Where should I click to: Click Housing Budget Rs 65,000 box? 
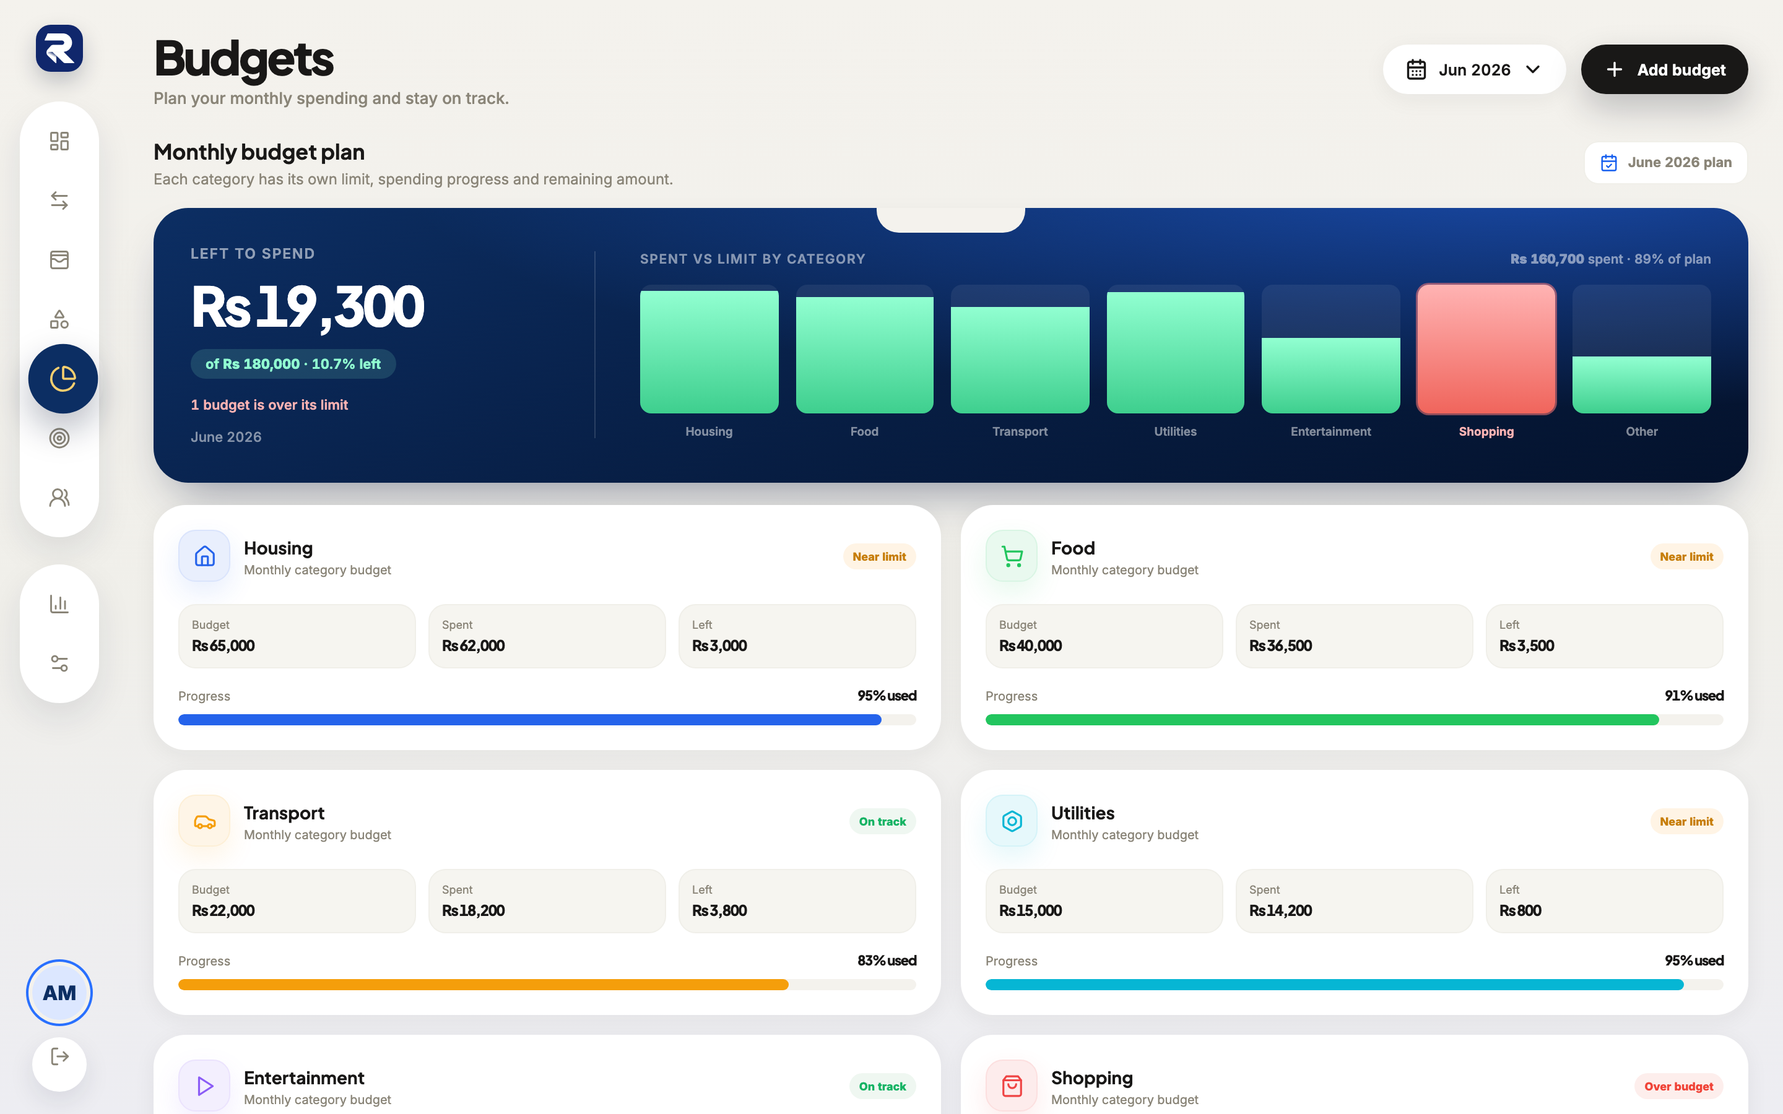(x=297, y=636)
